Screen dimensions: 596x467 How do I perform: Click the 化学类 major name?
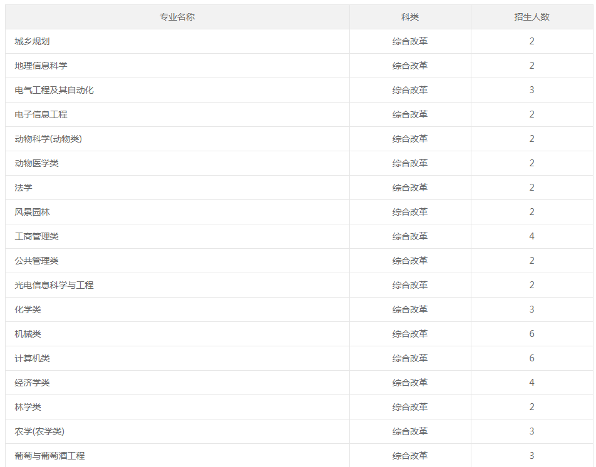28,309
